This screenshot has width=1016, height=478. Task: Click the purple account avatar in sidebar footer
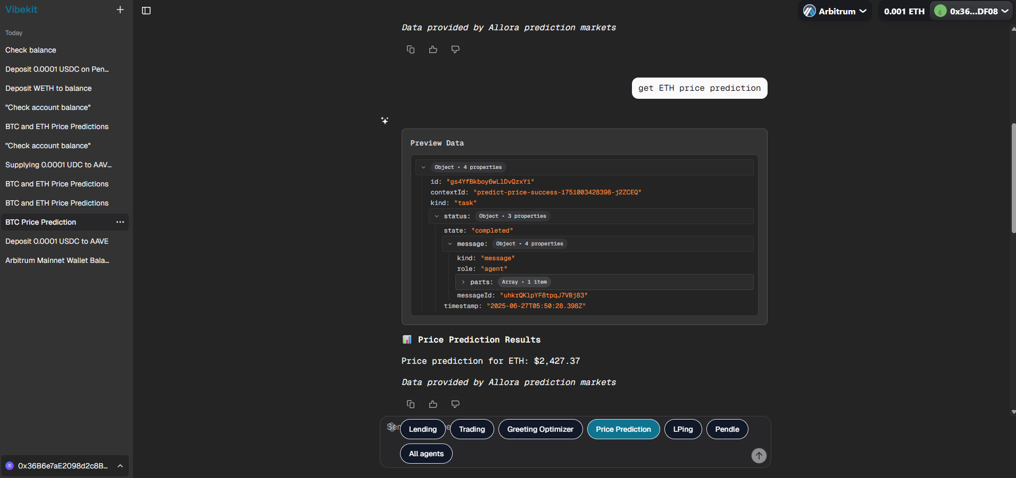pos(10,466)
